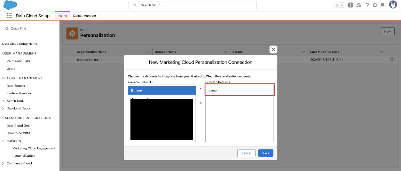Open the Trailhead guidance icon
This screenshot has height=171, width=401.
[x=359, y=5]
